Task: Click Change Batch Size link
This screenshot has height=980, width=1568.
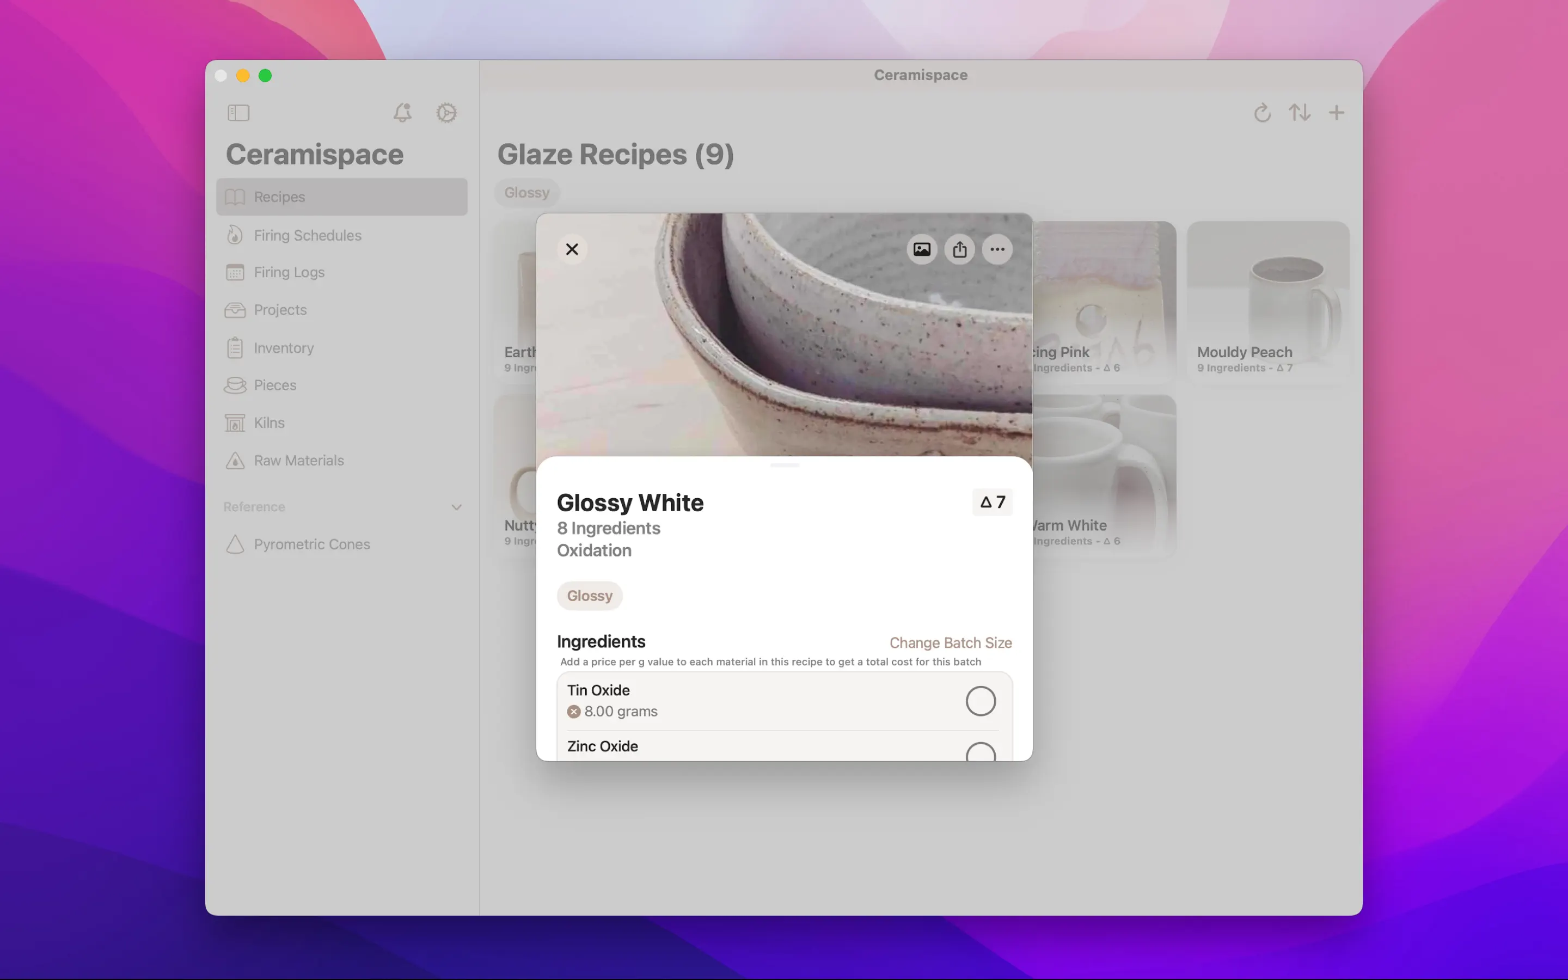Action: (x=950, y=643)
